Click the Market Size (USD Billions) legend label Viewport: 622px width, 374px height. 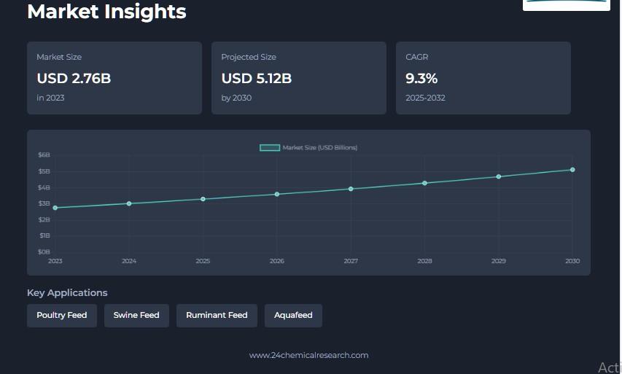(319, 148)
